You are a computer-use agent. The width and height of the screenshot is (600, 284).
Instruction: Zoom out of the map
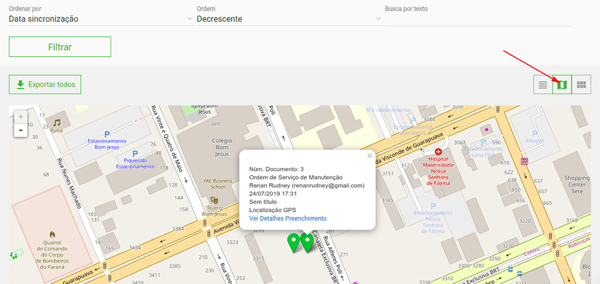pyautogui.click(x=21, y=130)
